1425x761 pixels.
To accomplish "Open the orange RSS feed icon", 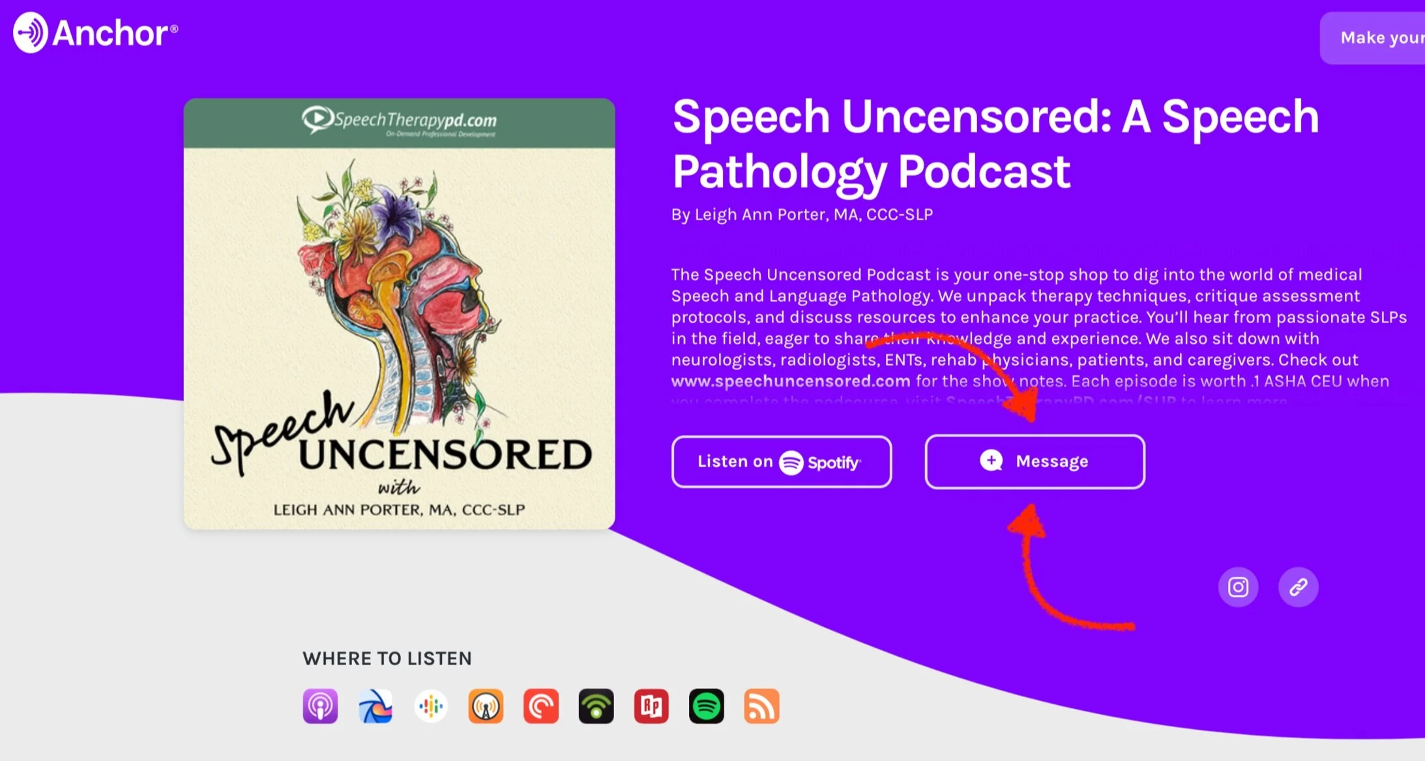I will click(761, 706).
